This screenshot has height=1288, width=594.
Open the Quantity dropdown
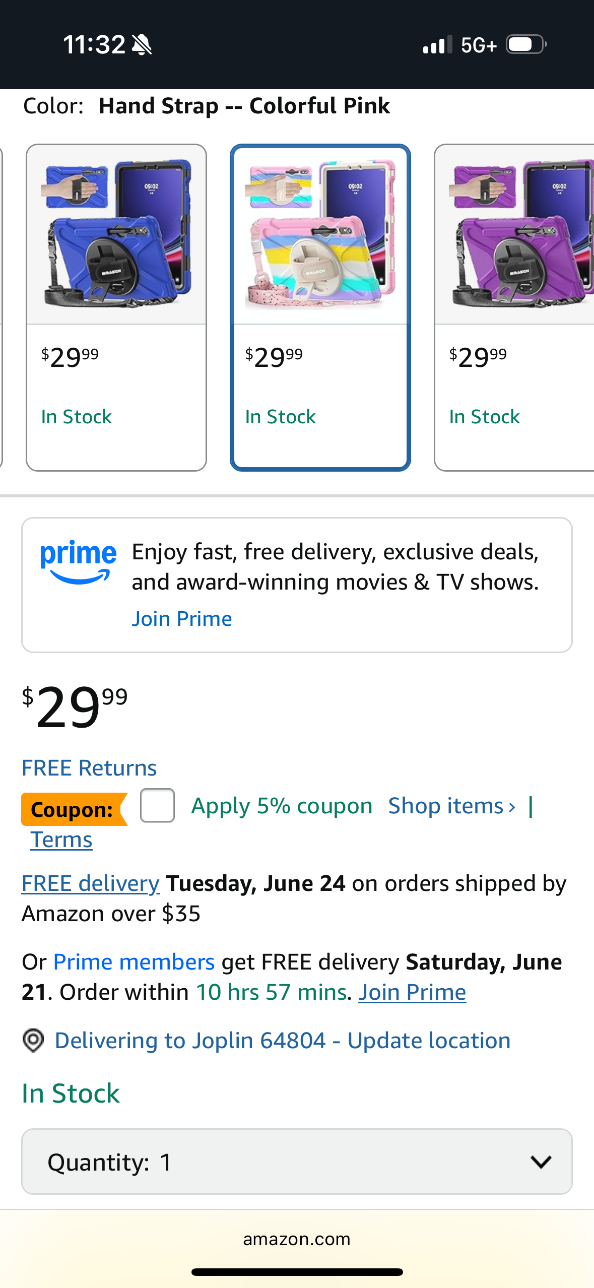tap(297, 1162)
